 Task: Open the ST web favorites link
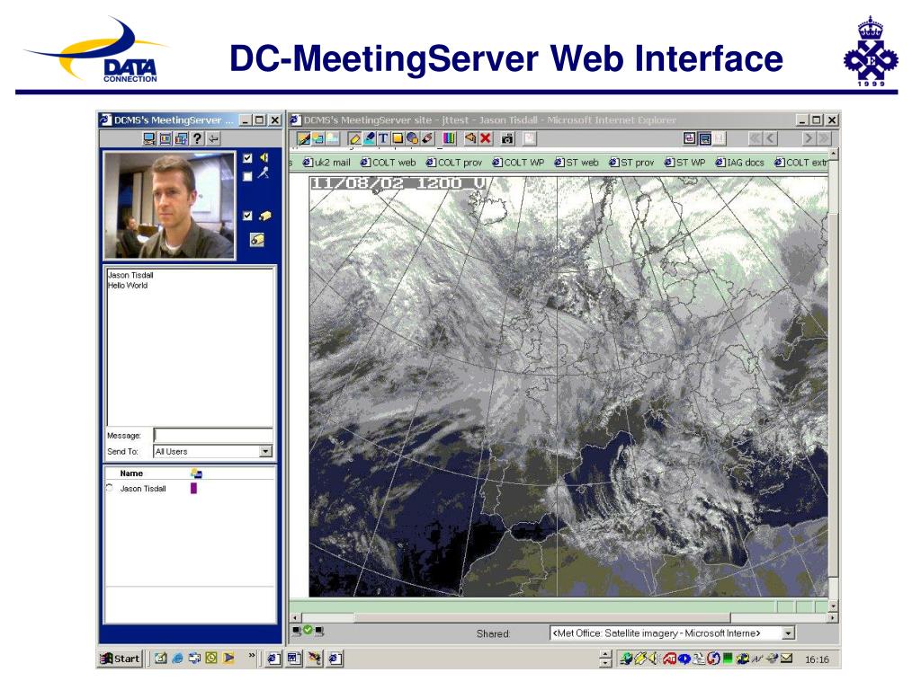(577, 163)
